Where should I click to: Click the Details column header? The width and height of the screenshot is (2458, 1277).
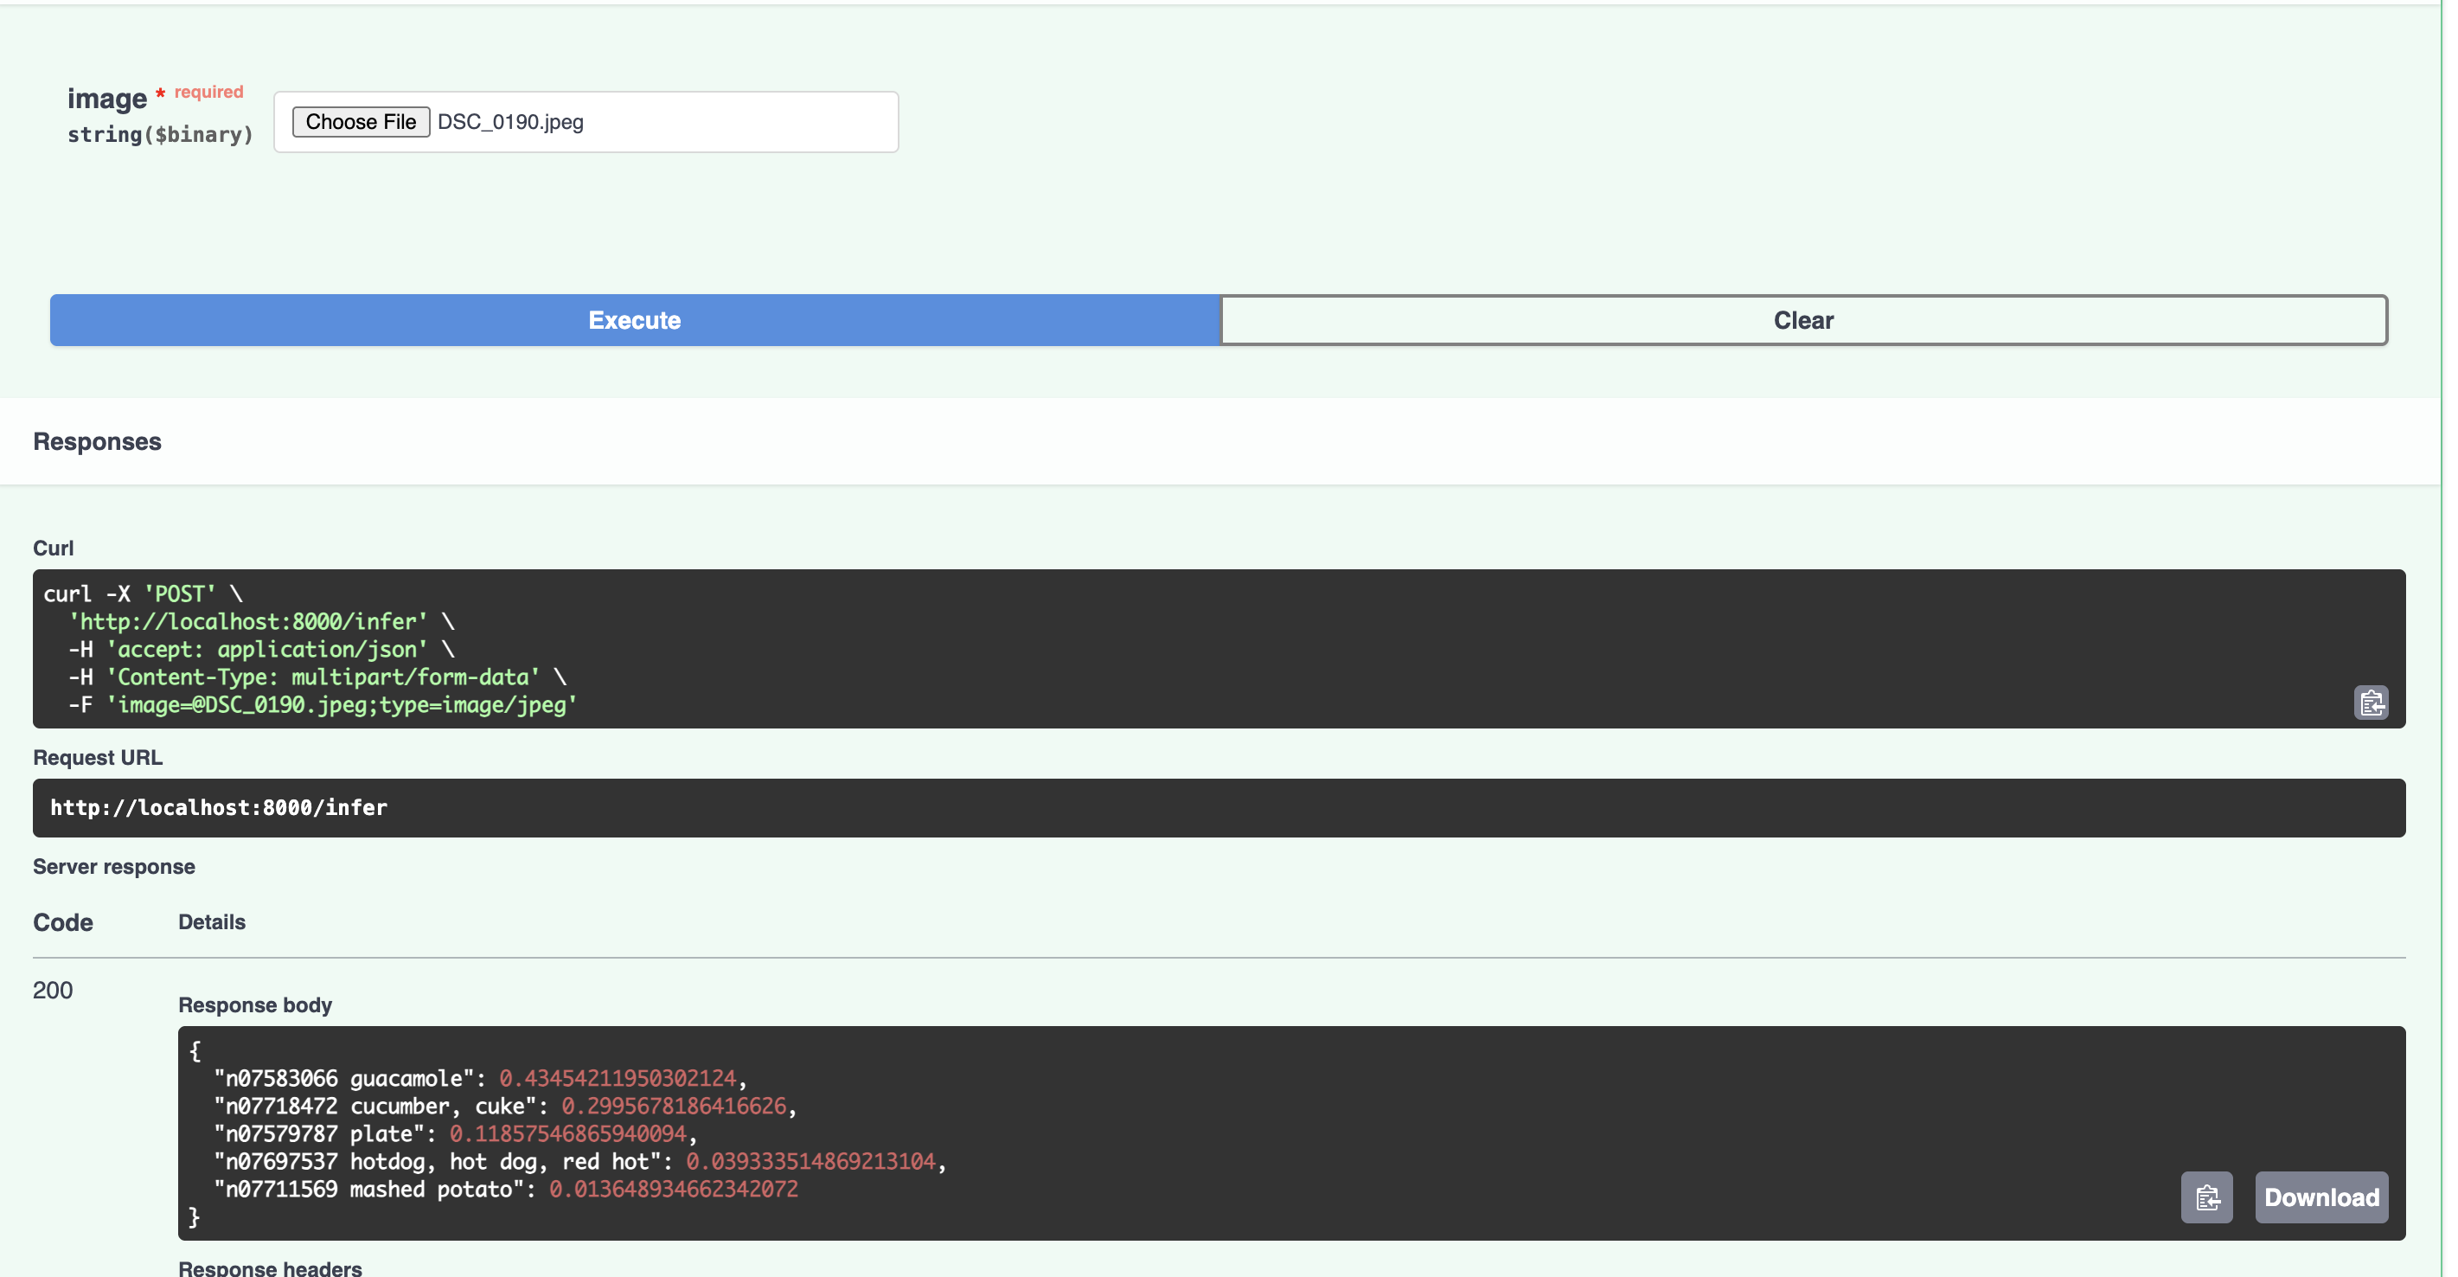click(212, 922)
